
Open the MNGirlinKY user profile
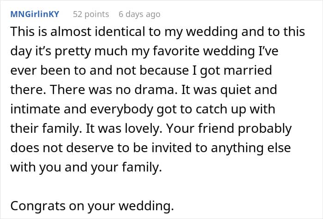pyautogui.click(x=35, y=14)
